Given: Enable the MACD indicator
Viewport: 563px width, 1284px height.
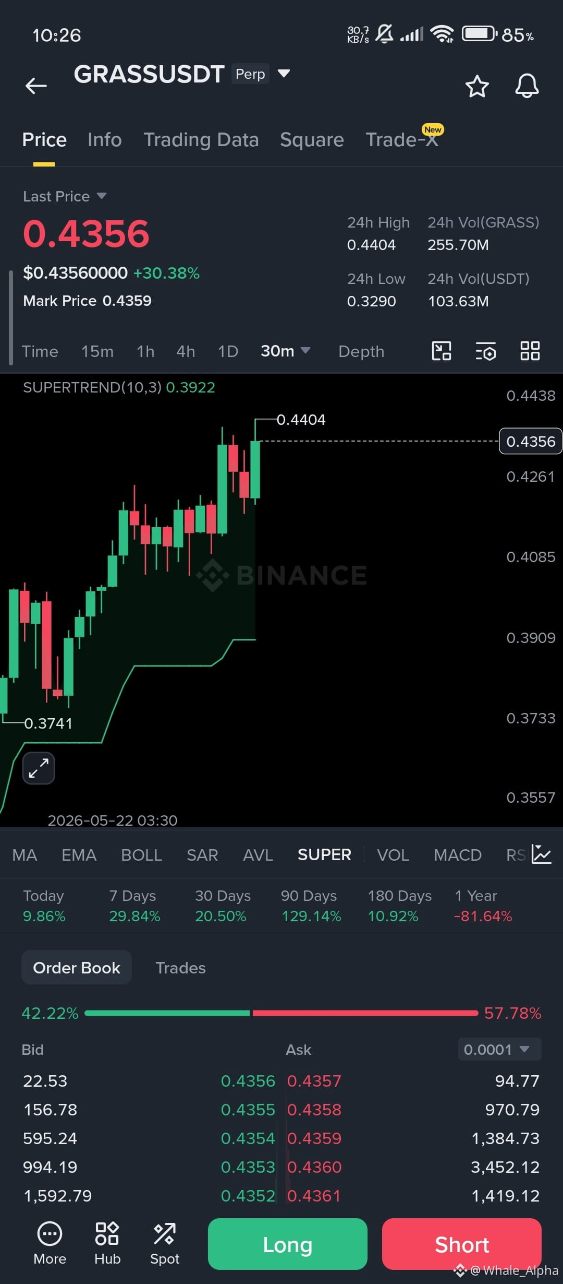Looking at the screenshot, I should [458, 855].
